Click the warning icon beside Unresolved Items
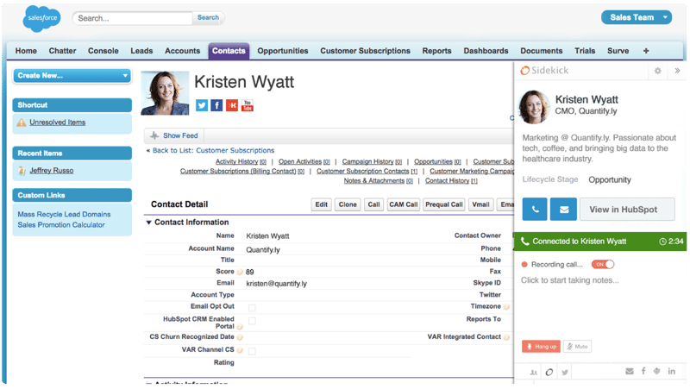 click(x=22, y=122)
